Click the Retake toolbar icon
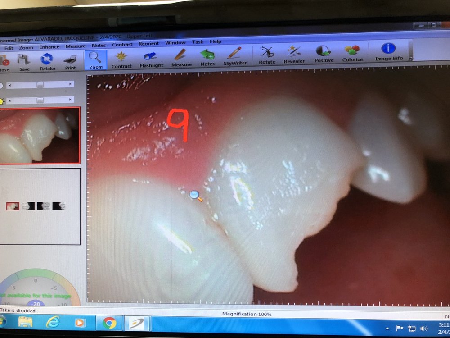 (x=47, y=62)
